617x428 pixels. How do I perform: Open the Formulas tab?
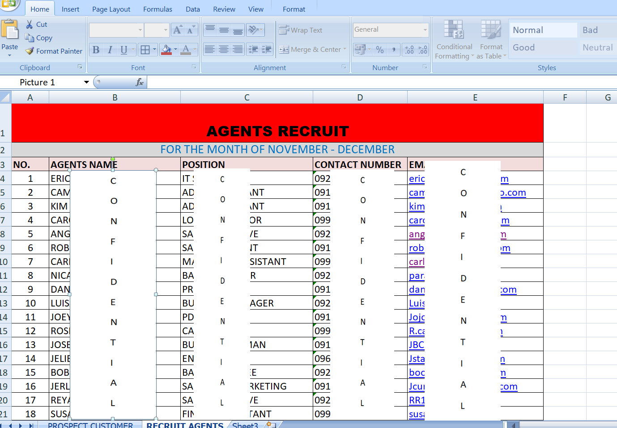click(x=157, y=9)
